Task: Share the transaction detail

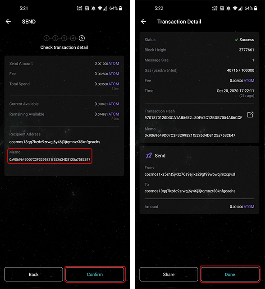Action: tap(169, 274)
